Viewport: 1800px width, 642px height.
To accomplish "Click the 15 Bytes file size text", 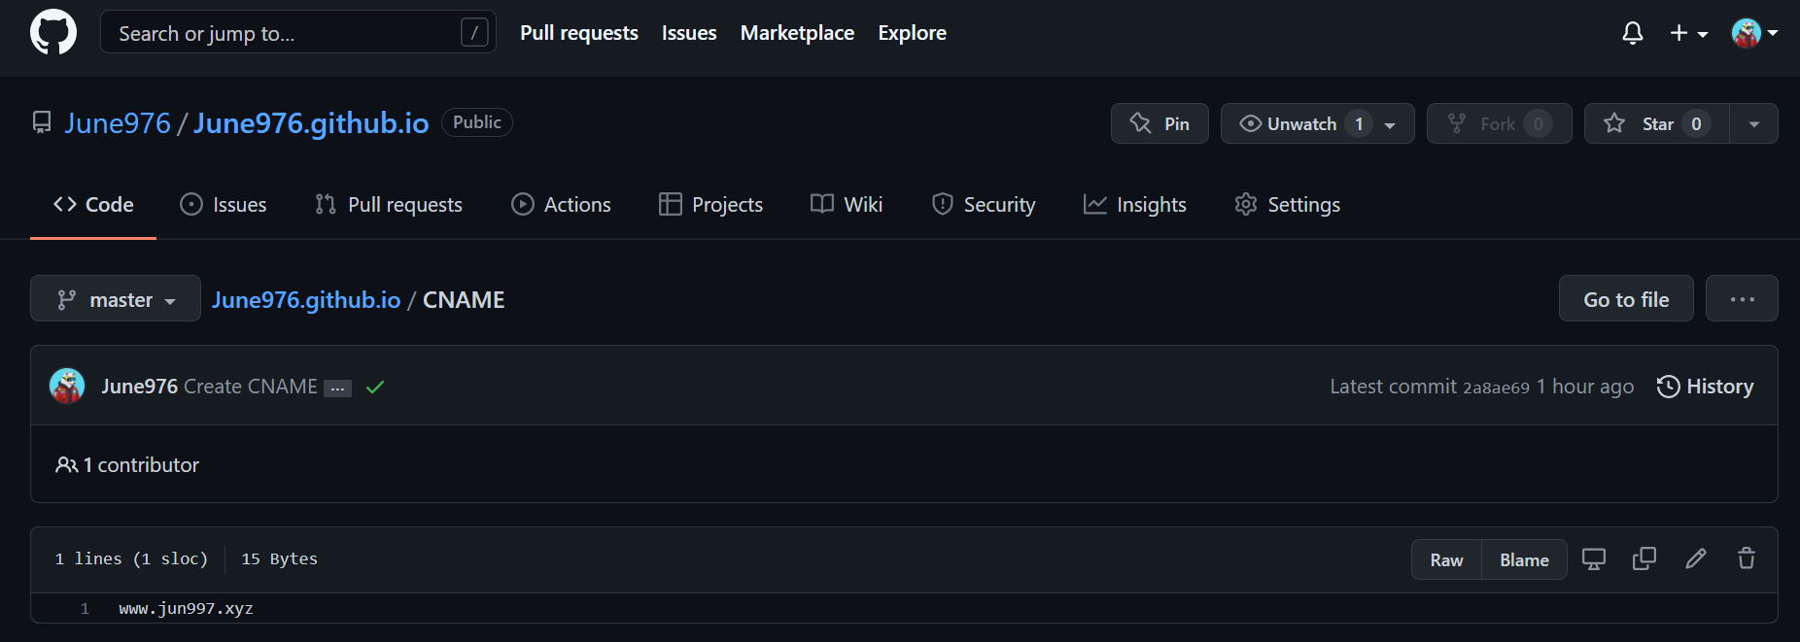I will 280,559.
